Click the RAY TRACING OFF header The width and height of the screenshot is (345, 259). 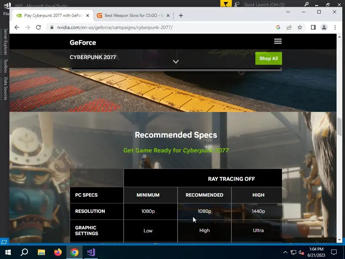click(x=231, y=179)
